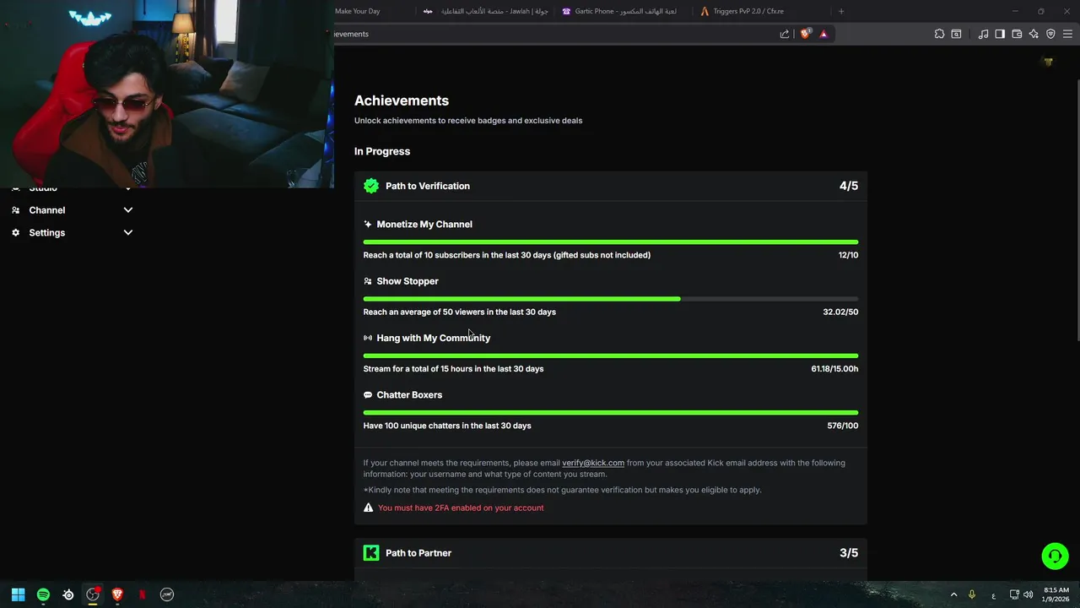Toggle the yellow microphone tray icon

[x=972, y=594]
